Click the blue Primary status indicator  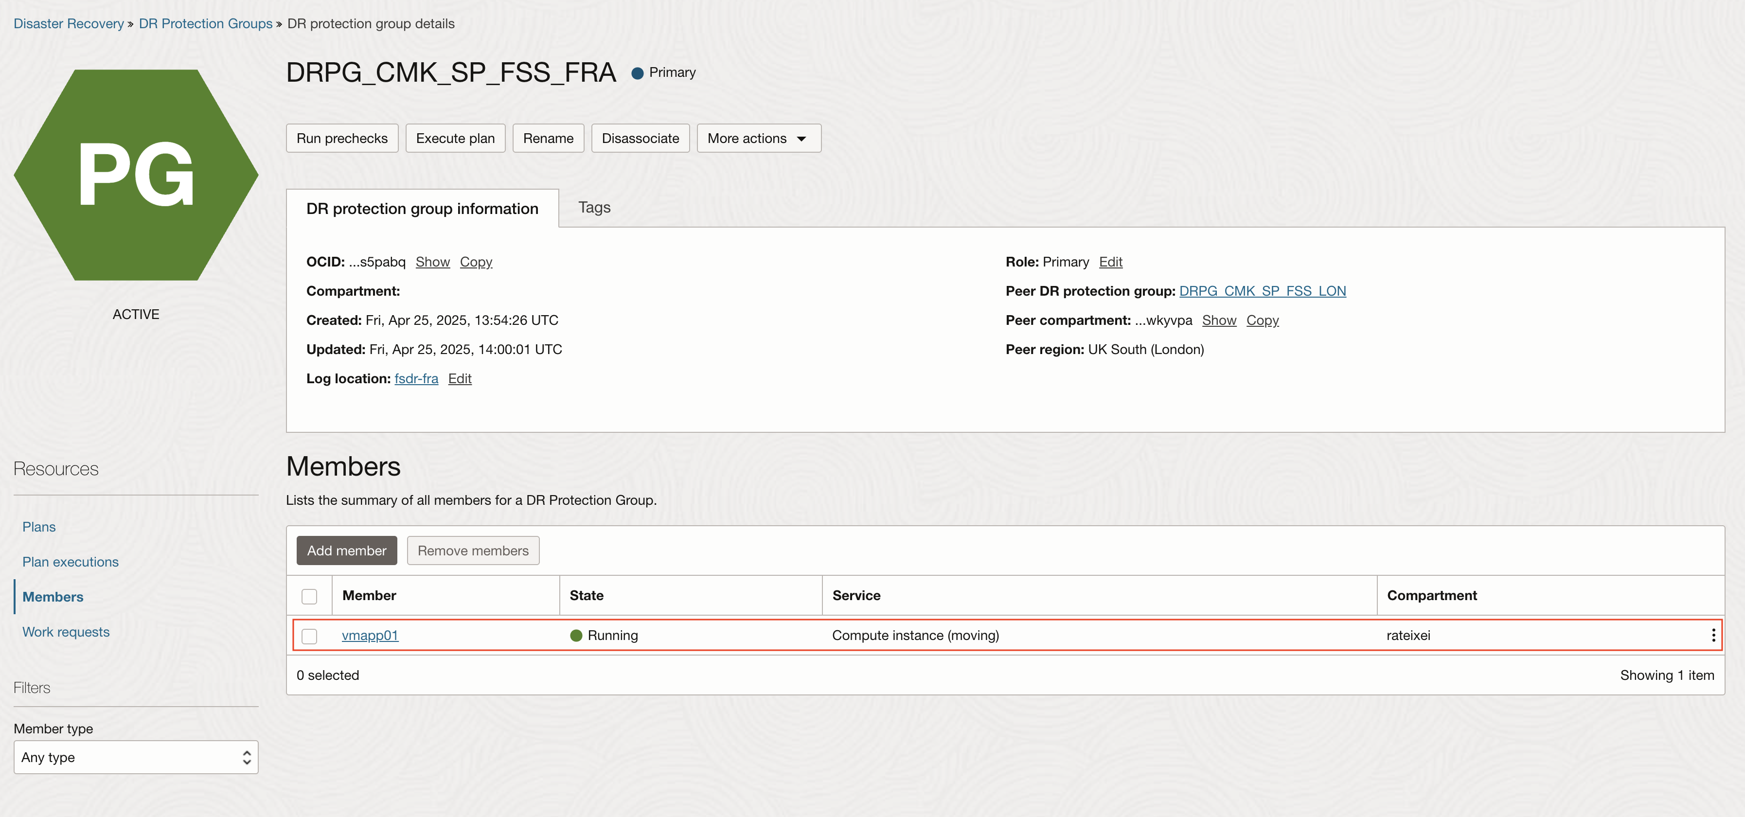tap(637, 73)
